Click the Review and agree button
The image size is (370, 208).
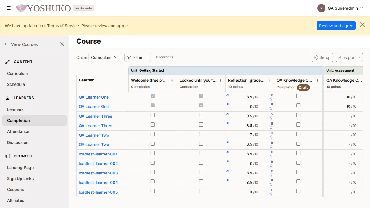pos(336,25)
